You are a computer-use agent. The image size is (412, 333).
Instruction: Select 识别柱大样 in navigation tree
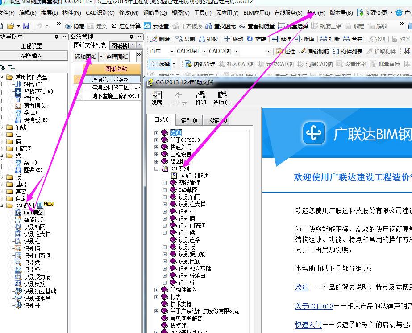click(37, 234)
